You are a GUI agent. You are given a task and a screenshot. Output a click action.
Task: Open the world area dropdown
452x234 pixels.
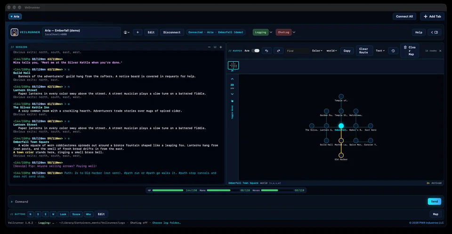pyautogui.click(x=331, y=51)
